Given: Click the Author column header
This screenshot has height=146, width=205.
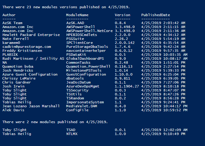Looking at the screenshot, I should pos(9,15).
